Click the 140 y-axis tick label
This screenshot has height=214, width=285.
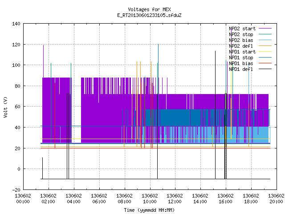16,24
